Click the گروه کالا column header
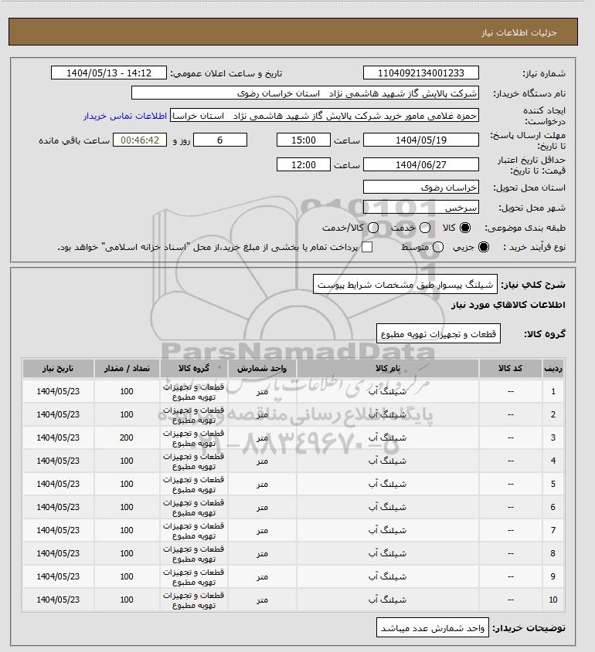The width and height of the screenshot is (595, 652). click(194, 368)
